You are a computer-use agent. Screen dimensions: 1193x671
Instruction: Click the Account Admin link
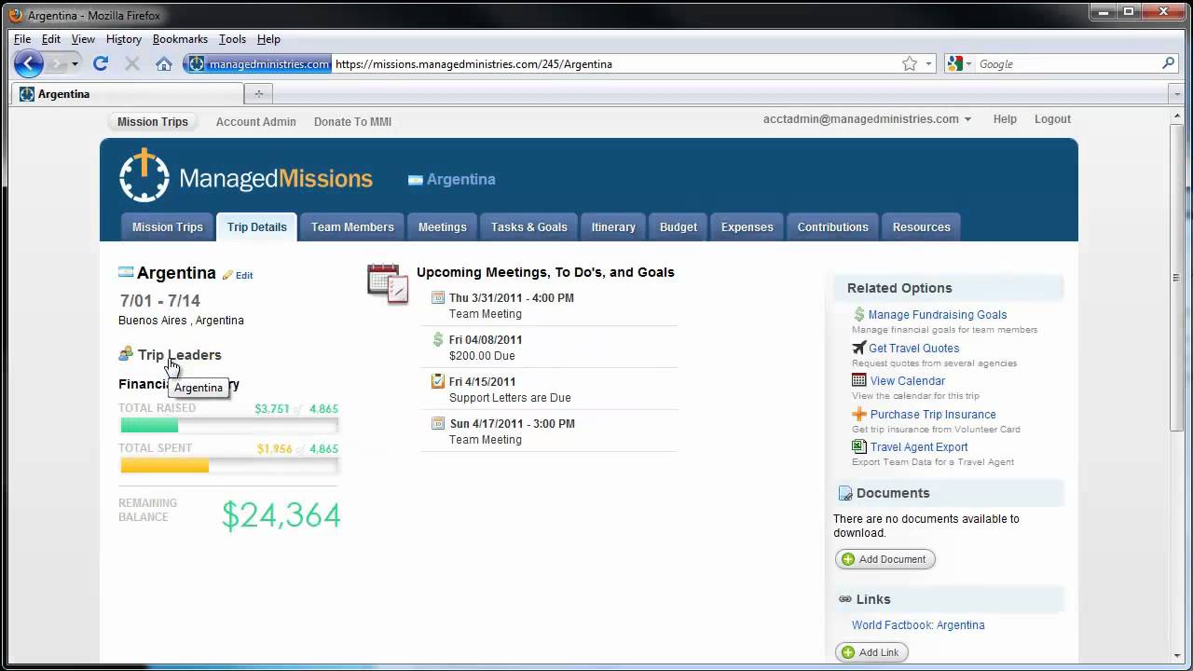click(x=255, y=121)
